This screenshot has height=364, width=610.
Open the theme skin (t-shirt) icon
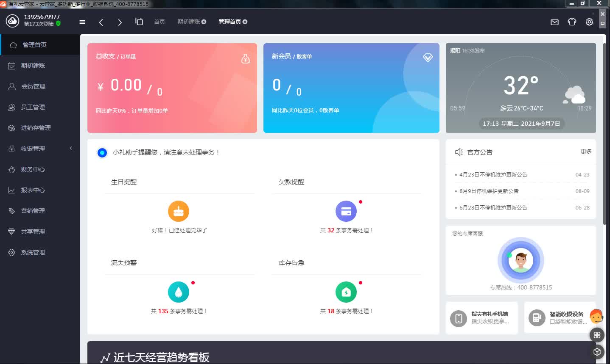pyautogui.click(x=571, y=22)
